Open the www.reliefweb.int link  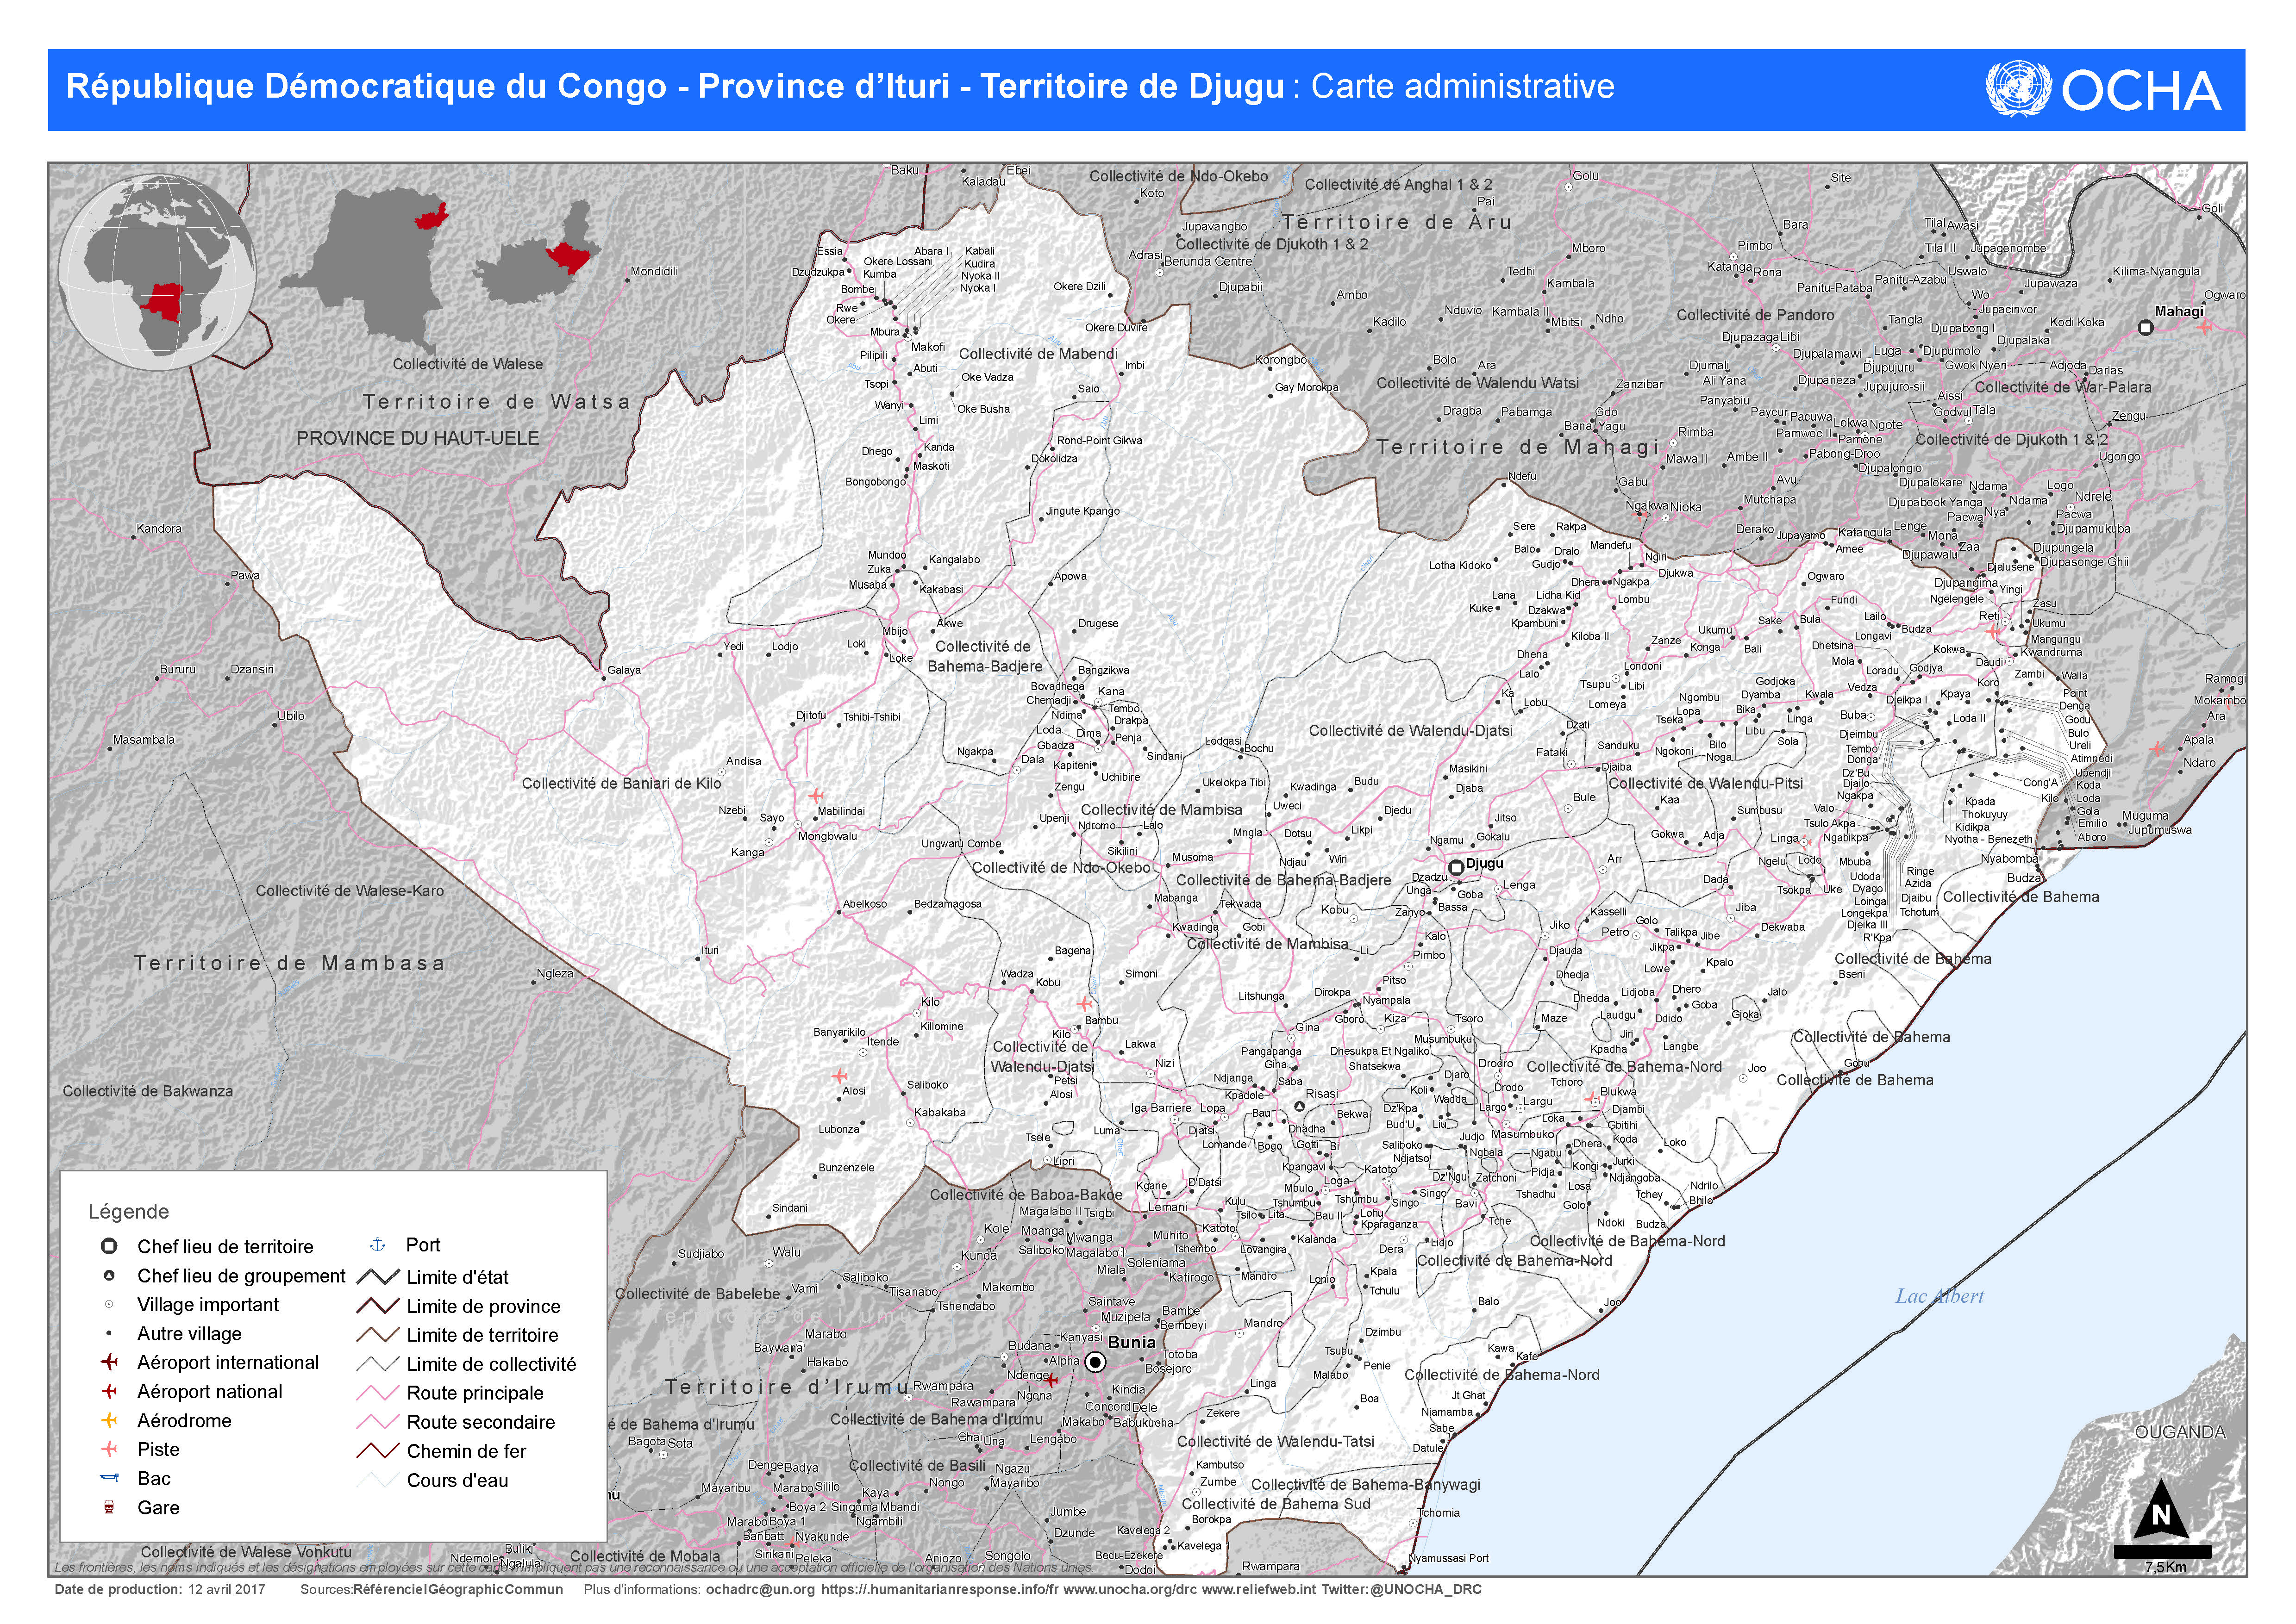(1259, 1589)
